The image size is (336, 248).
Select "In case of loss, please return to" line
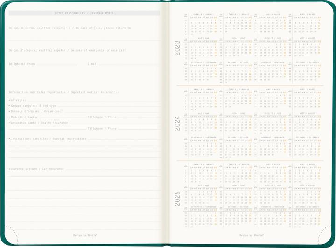(103, 28)
